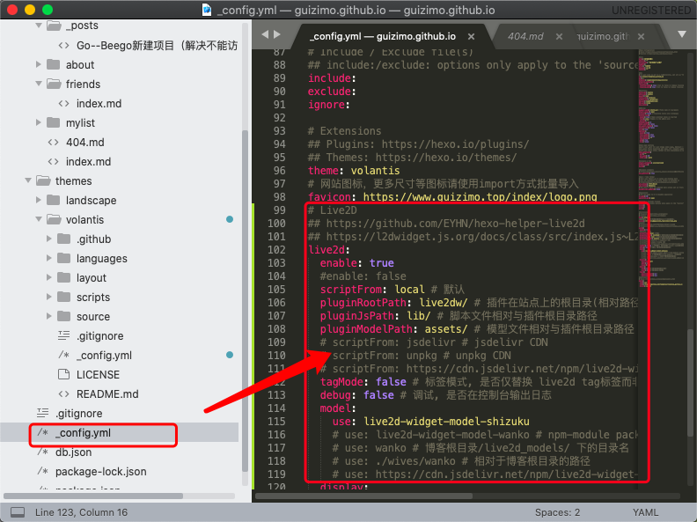Screen dimensions: 697x522
Task: Click the markup icon beside 404.md in sidebar
Action: tap(54, 142)
